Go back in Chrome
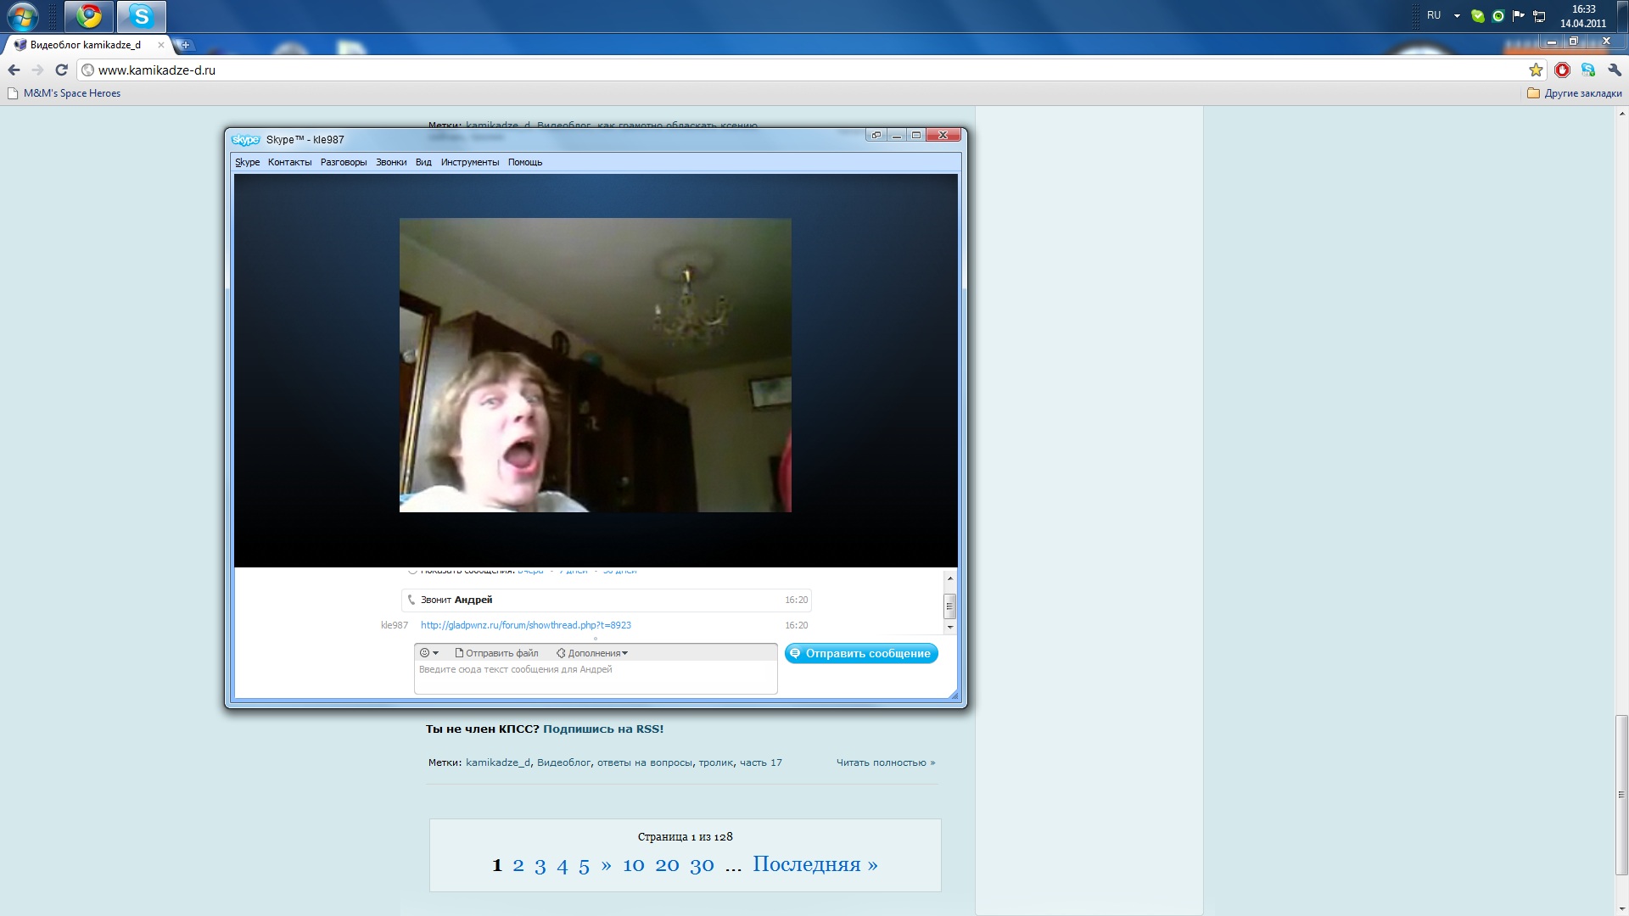The image size is (1629, 916). point(14,70)
